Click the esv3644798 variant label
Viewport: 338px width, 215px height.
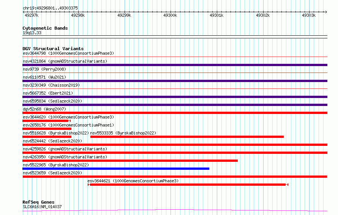pyautogui.click(x=68, y=53)
